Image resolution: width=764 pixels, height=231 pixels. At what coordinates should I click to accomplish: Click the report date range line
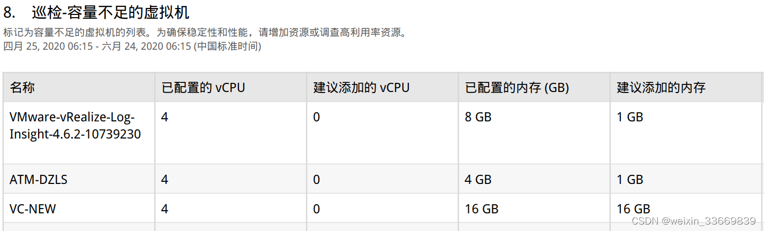click(132, 47)
